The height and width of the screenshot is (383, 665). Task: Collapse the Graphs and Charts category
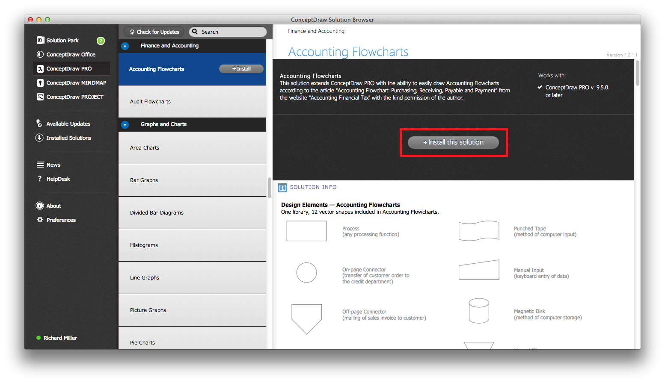(x=125, y=125)
